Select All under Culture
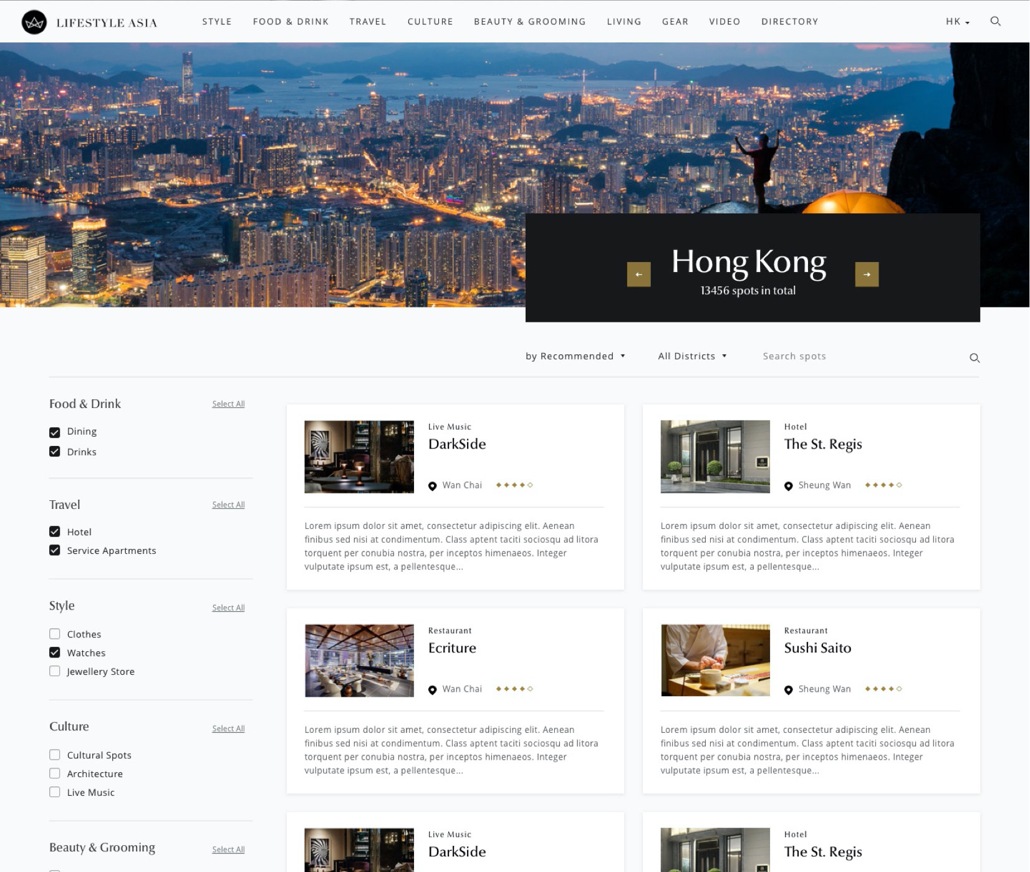1030x872 pixels. click(x=228, y=729)
